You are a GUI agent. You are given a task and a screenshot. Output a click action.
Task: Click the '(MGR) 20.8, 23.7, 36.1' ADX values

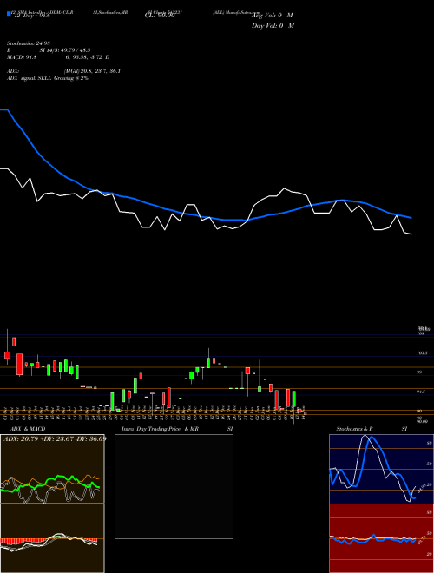point(93,71)
